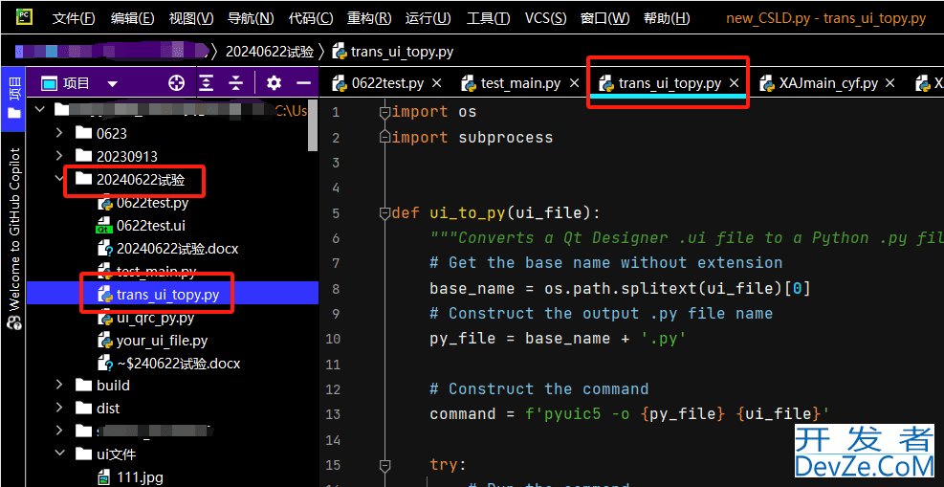Click the Qt icon of 0622test.ui
944x487 pixels.
[105, 226]
